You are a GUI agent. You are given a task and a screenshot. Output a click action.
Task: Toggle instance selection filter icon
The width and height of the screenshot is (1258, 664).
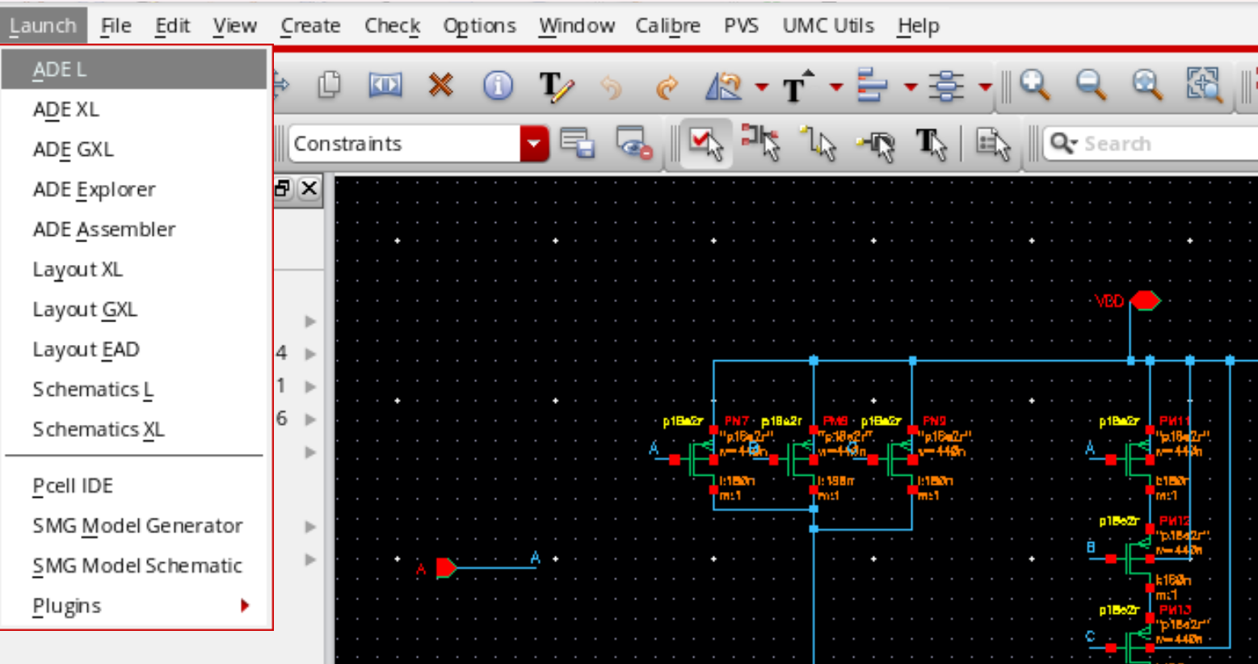pyautogui.click(x=761, y=144)
